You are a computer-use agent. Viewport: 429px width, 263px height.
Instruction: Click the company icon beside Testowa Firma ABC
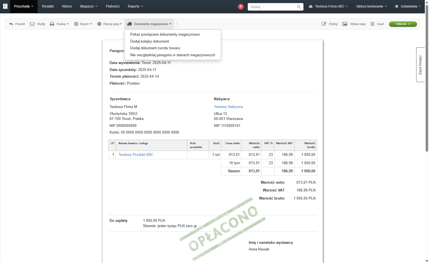click(x=311, y=6)
